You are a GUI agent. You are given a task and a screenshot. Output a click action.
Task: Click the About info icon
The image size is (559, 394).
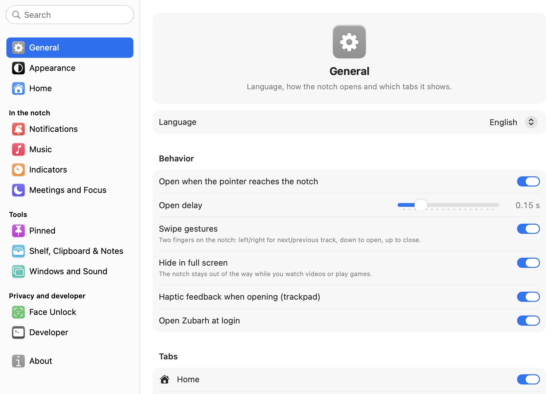pos(18,361)
